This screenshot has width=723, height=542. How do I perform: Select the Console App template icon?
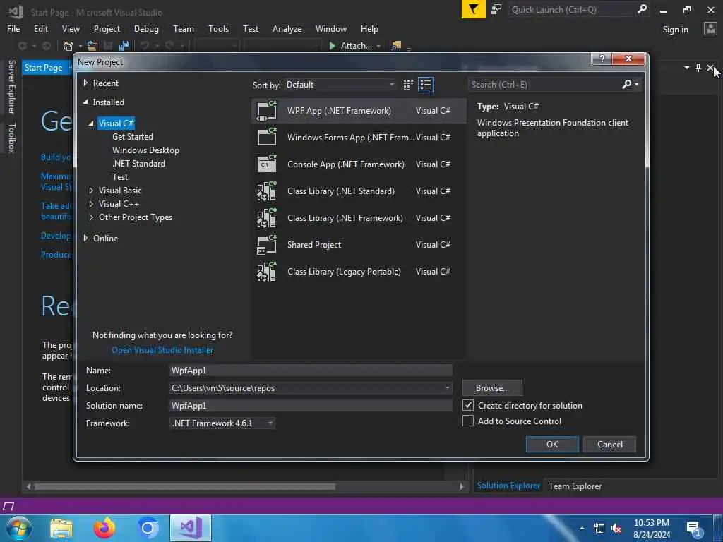pyautogui.click(x=266, y=164)
